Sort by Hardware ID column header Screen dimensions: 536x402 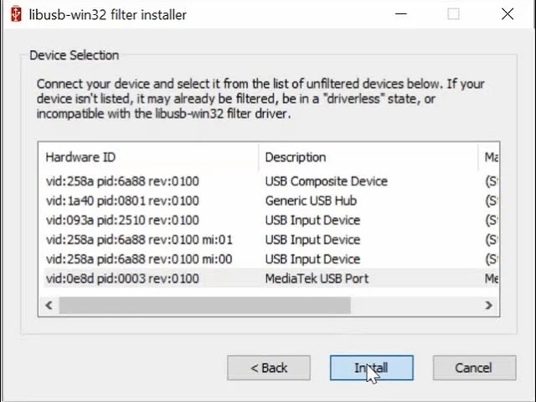tap(151, 157)
